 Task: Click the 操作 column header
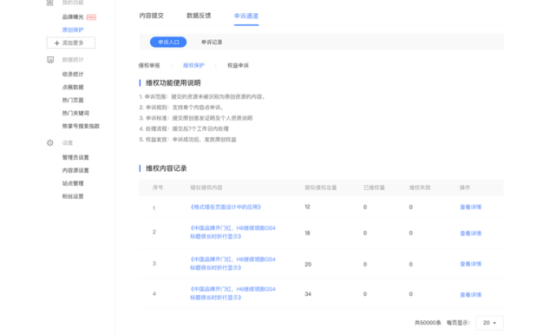pyautogui.click(x=465, y=187)
